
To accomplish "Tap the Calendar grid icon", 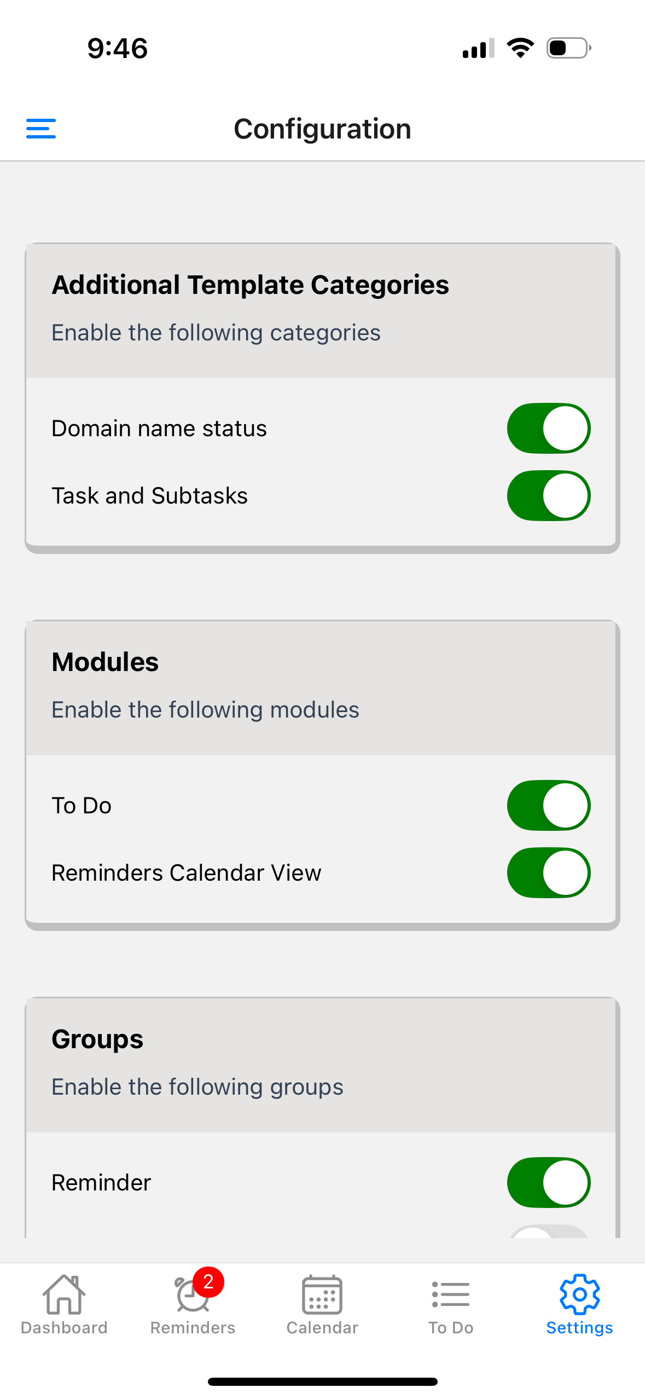I will (x=322, y=1294).
